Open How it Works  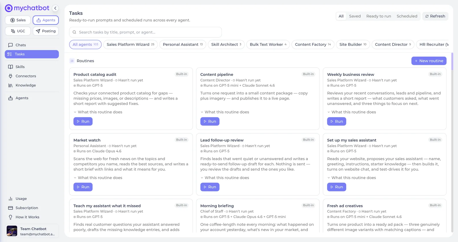coord(32,217)
